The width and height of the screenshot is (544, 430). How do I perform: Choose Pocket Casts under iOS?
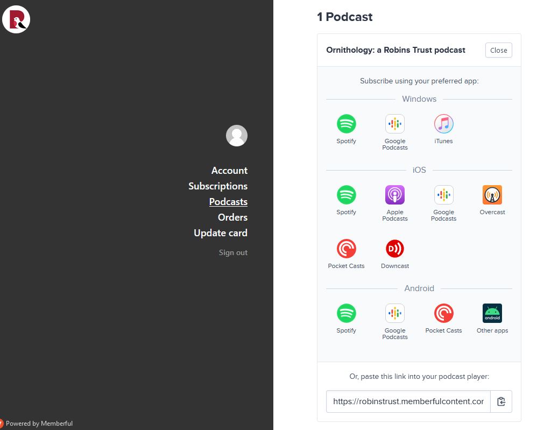coord(346,249)
